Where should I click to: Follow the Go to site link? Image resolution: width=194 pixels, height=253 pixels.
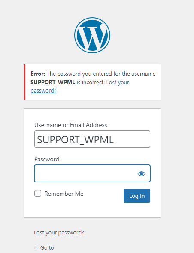(44, 247)
